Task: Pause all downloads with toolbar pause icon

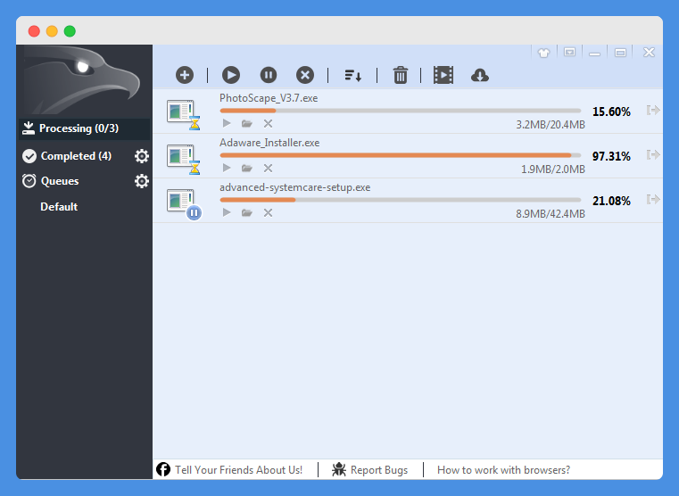Action: (268, 75)
